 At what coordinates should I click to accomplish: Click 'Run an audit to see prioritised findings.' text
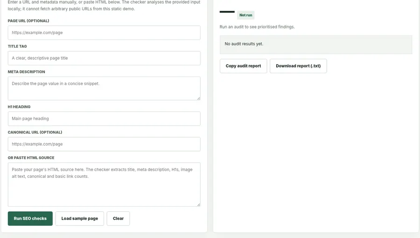pyautogui.click(x=257, y=27)
